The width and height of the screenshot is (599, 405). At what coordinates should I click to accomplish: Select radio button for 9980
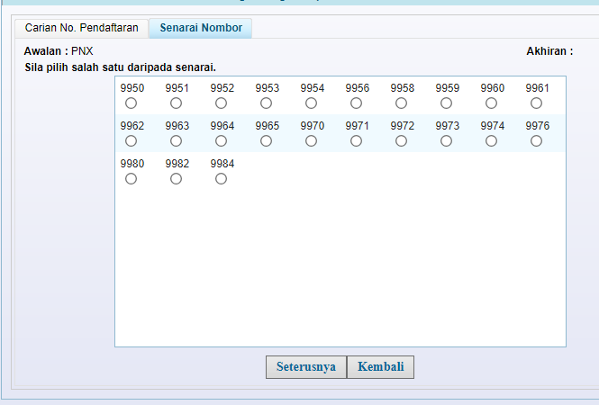[132, 179]
